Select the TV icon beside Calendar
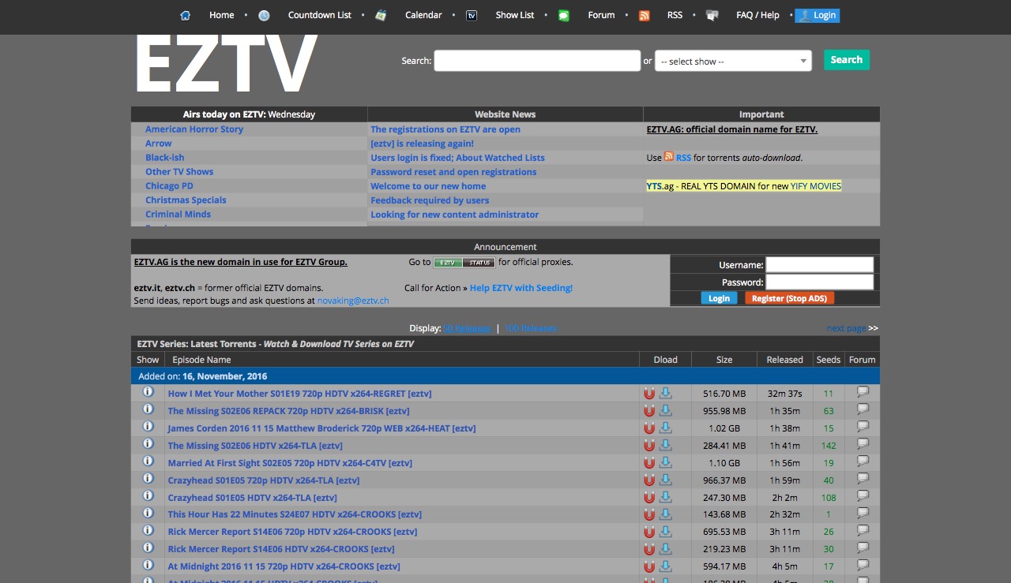This screenshot has height=583, width=1011. 471,15
